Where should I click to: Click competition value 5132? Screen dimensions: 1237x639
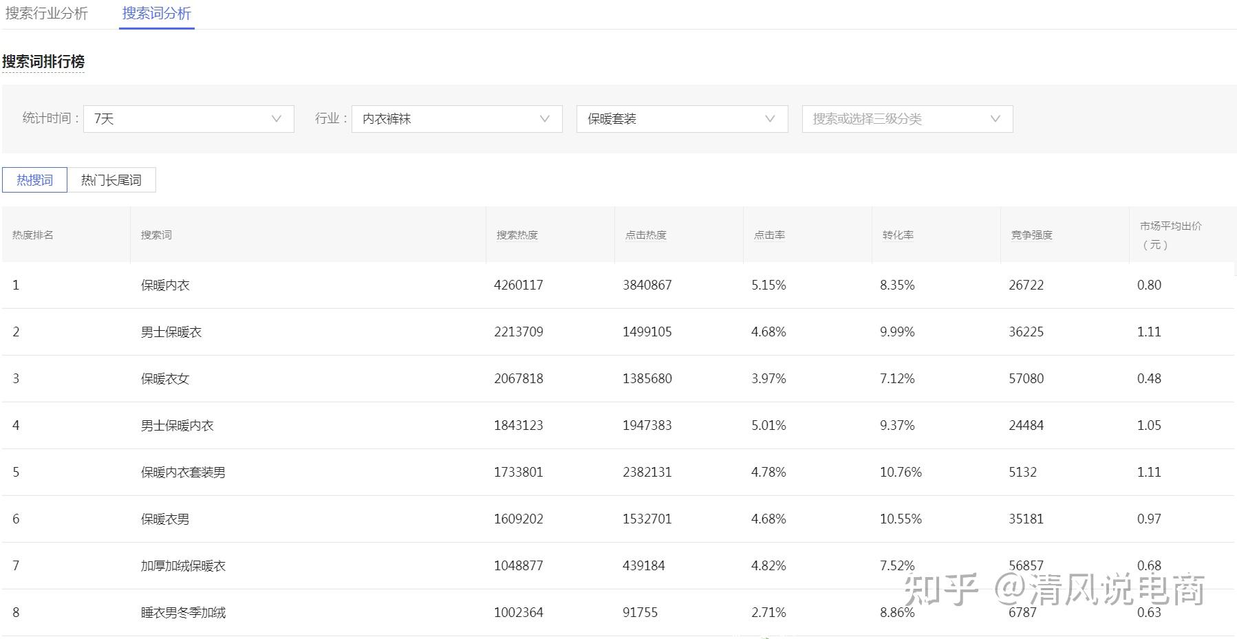1022,473
